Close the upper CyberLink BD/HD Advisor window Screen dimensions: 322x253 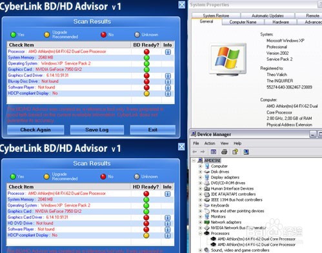point(182,5)
